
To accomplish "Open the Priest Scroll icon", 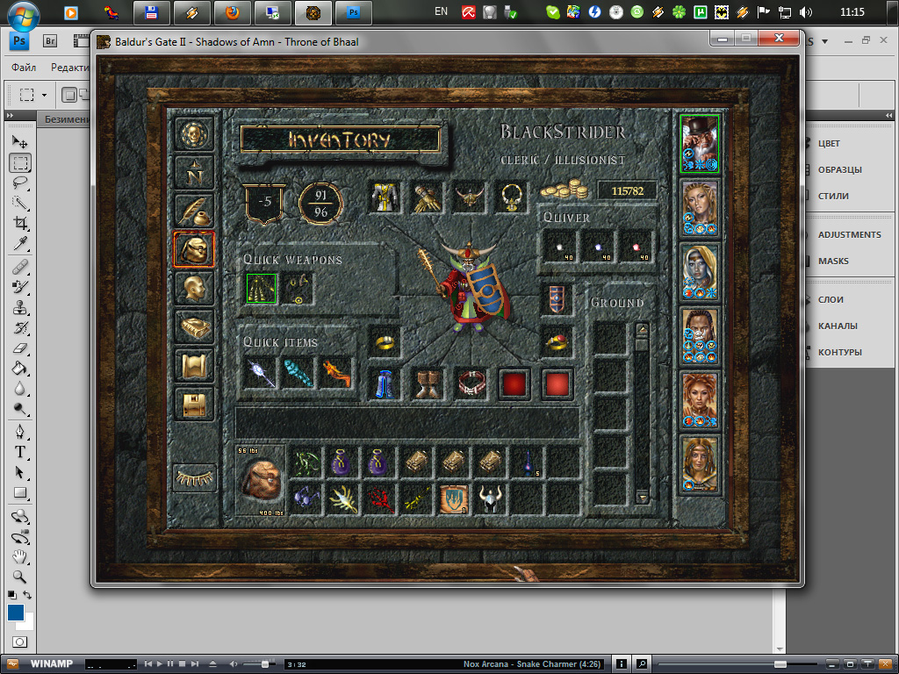I will pos(194,365).
